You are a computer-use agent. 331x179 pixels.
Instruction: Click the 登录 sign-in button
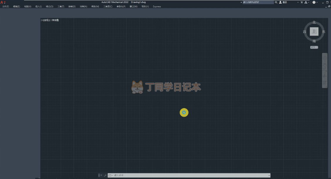tap(285, 2)
